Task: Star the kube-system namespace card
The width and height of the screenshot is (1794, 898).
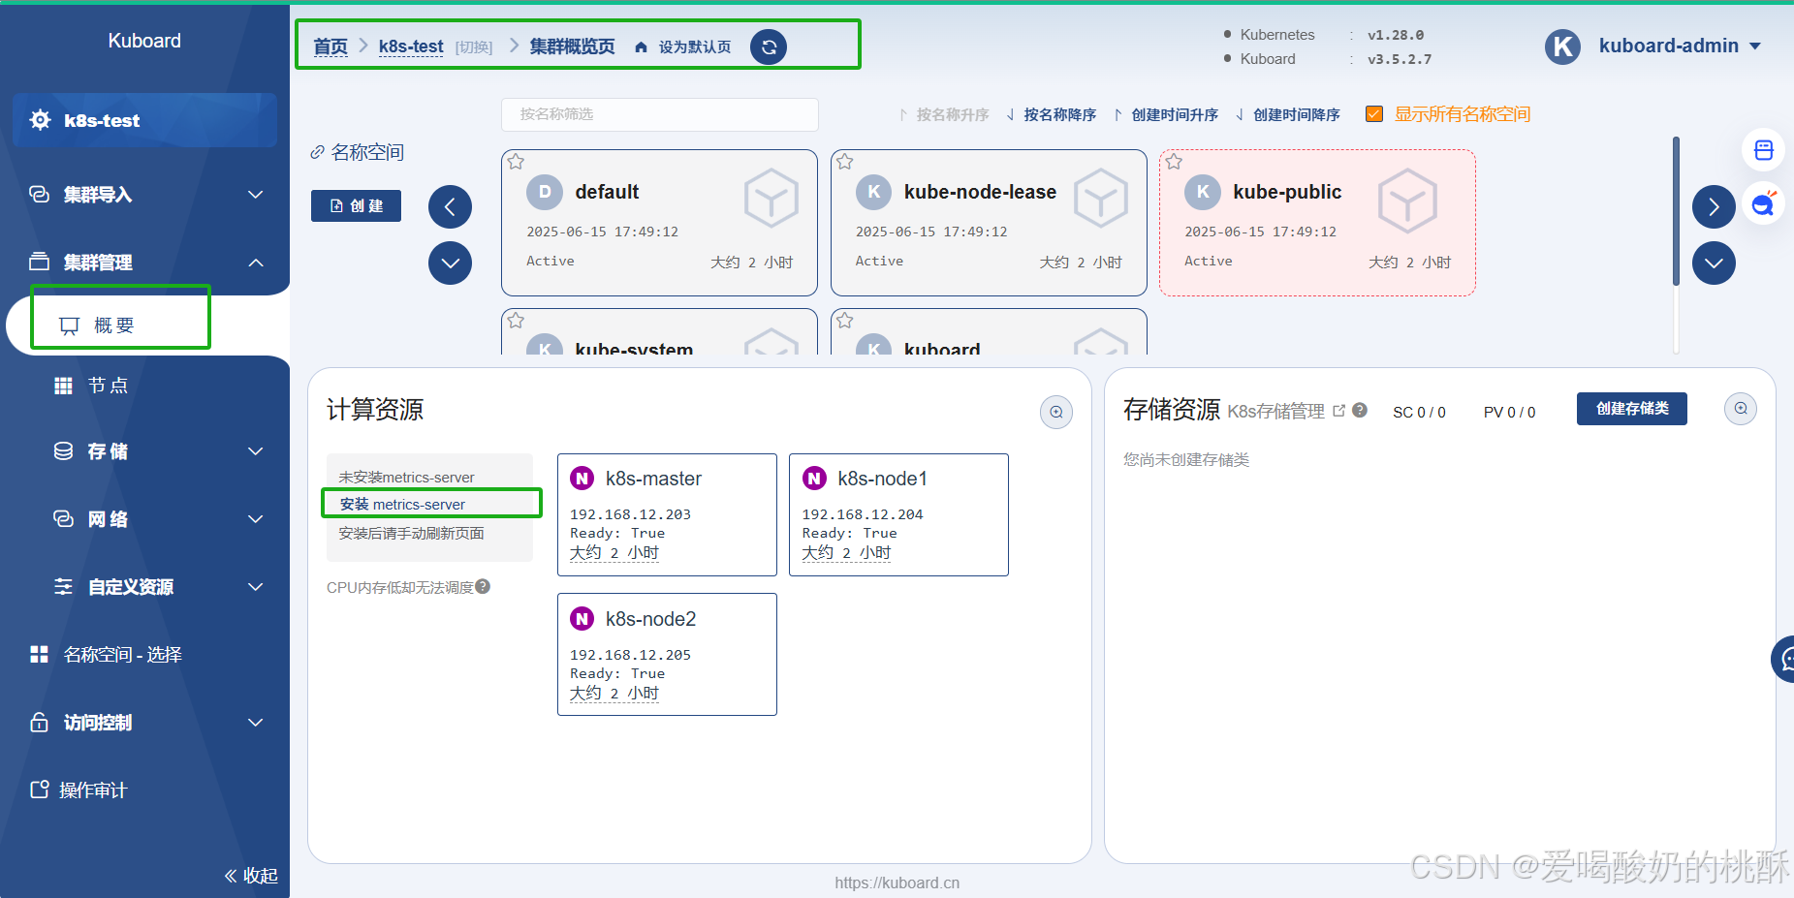Action: 516,321
